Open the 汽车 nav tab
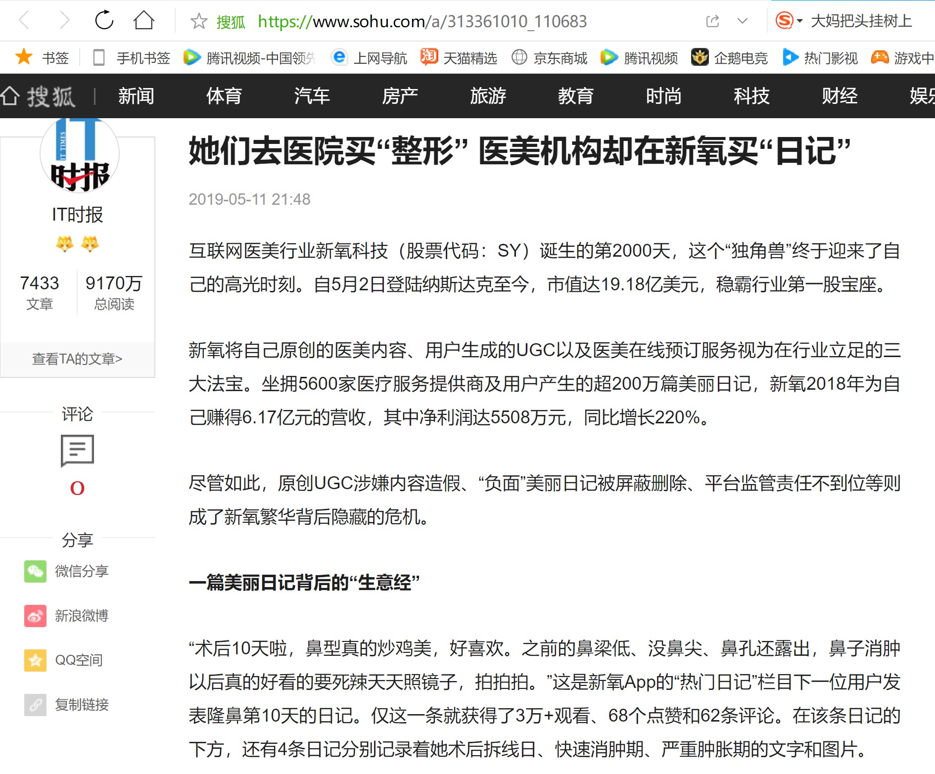 [312, 96]
